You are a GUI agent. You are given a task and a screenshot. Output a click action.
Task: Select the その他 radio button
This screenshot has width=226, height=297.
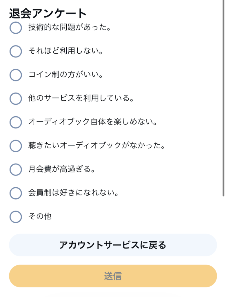(16, 216)
